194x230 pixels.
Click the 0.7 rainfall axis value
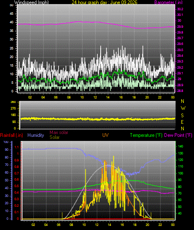click(x=17, y=173)
